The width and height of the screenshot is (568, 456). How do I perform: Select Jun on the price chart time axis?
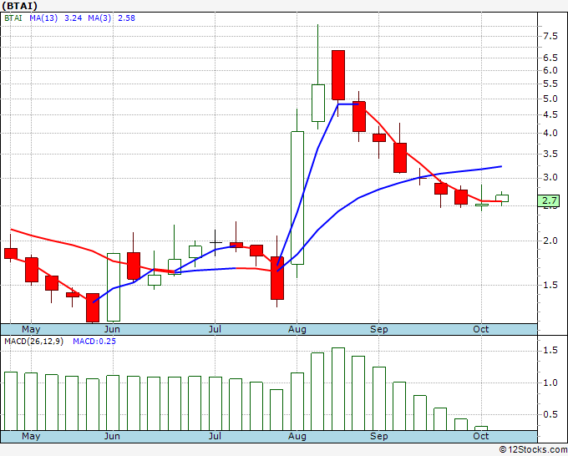(x=112, y=329)
